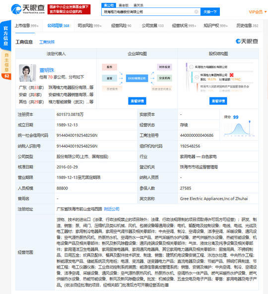Select registration number 440000000040686
This screenshot has height=294, width=268.
[197, 135]
